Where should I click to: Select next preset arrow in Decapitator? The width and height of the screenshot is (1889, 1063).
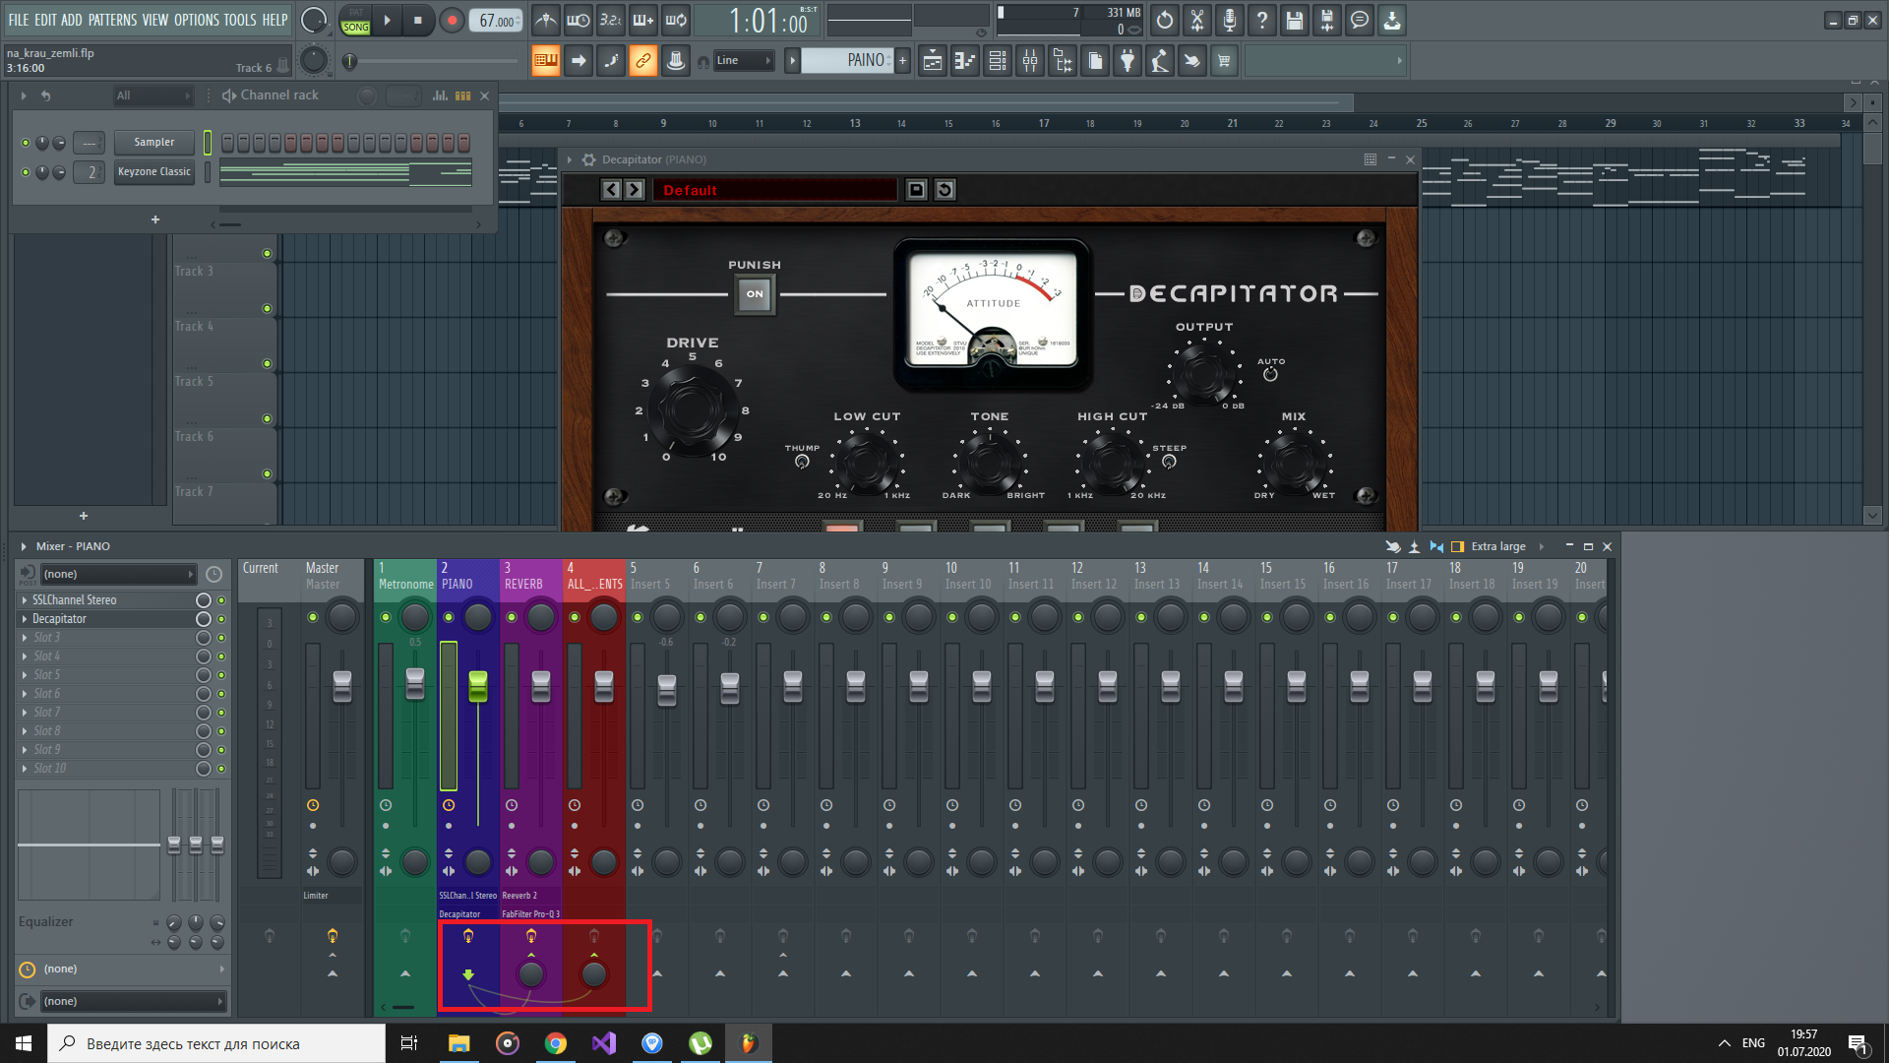(635, 190)
